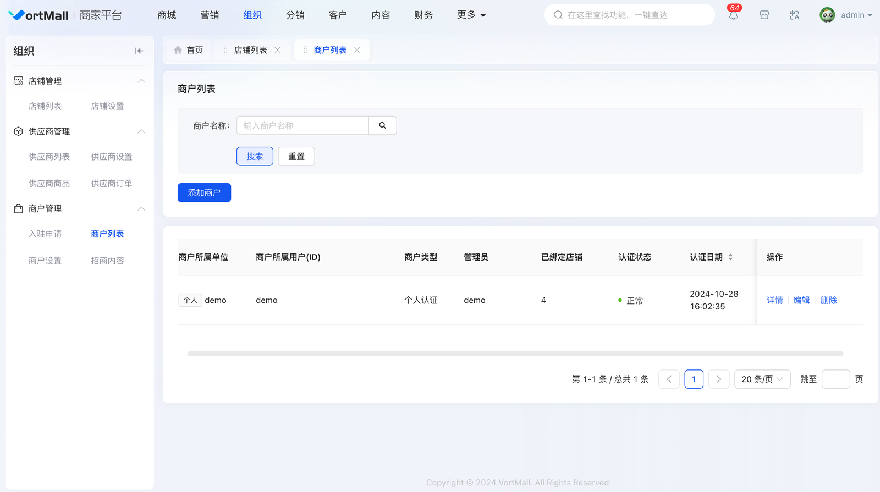Open the admin user menu
Viewport: 880px width, 492px height.
[846, 15]
